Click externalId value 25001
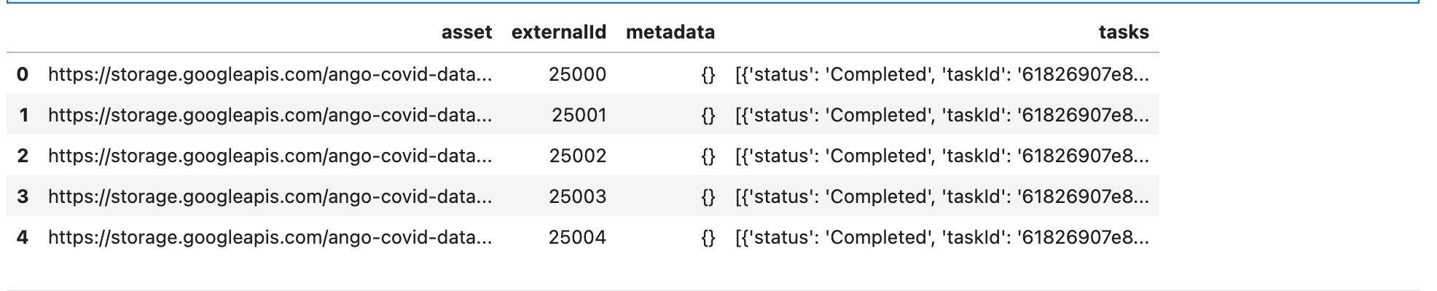The height and width of the screenshot is (291, 1437). point(579,115)
